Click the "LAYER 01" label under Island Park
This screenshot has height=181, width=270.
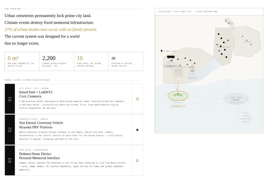point(178,106)
